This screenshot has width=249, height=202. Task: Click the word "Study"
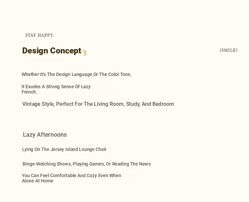pyautogui.click(x=133, y=104)
